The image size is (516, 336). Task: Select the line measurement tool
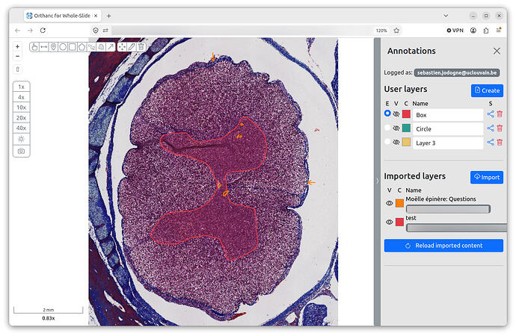[44, 47]
